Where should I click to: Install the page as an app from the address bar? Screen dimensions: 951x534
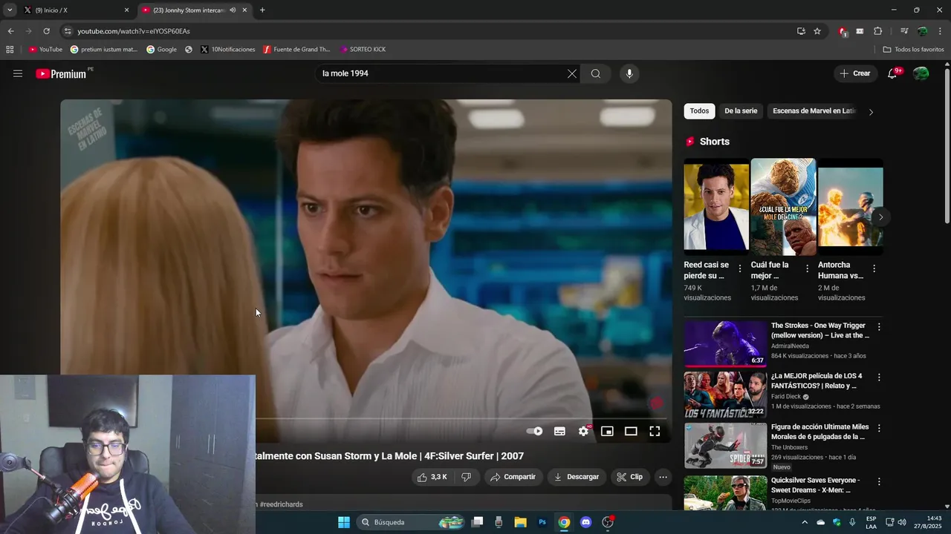click(x=801, y=31)
